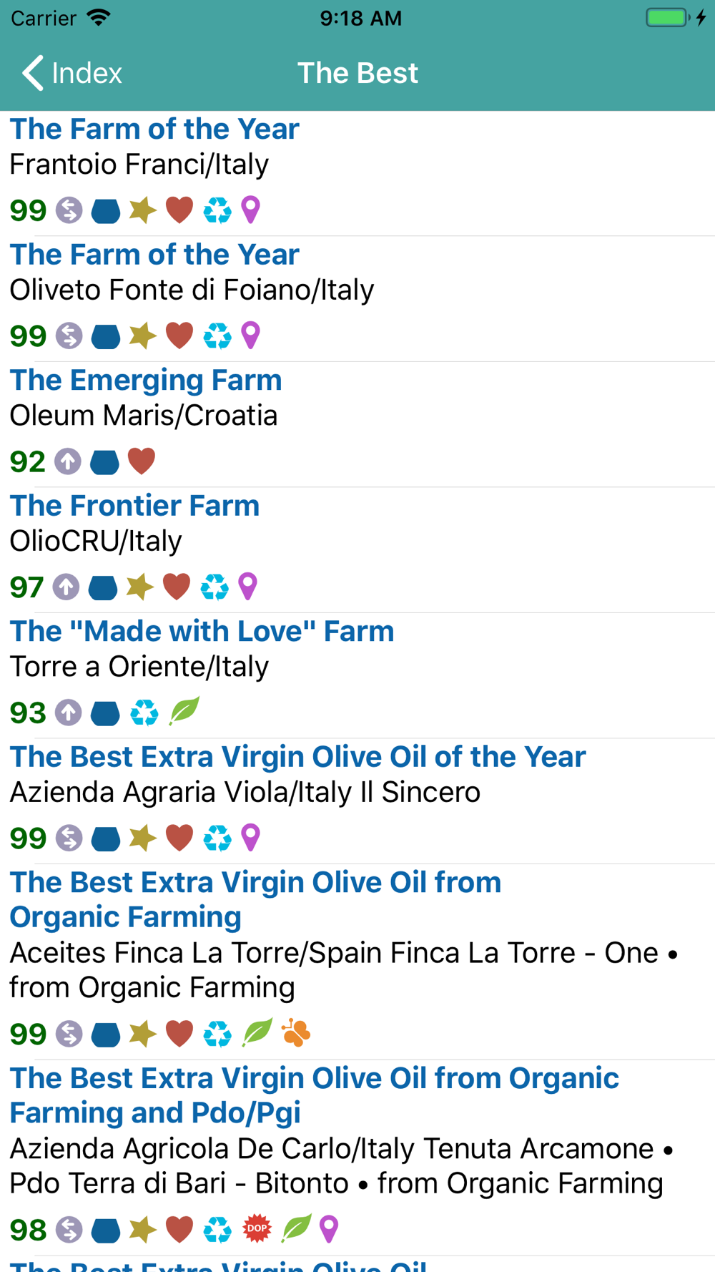Tap the blue jar icon for Azienda Agraria Viola
This screenshot has width=715, height=1272.
(106, 838)
